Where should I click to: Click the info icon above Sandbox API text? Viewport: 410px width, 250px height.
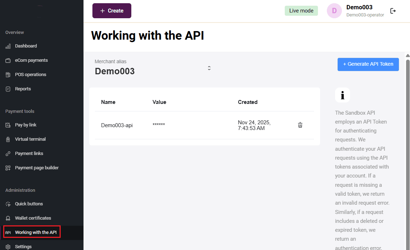pyautogui.click(x=342, y=95)
